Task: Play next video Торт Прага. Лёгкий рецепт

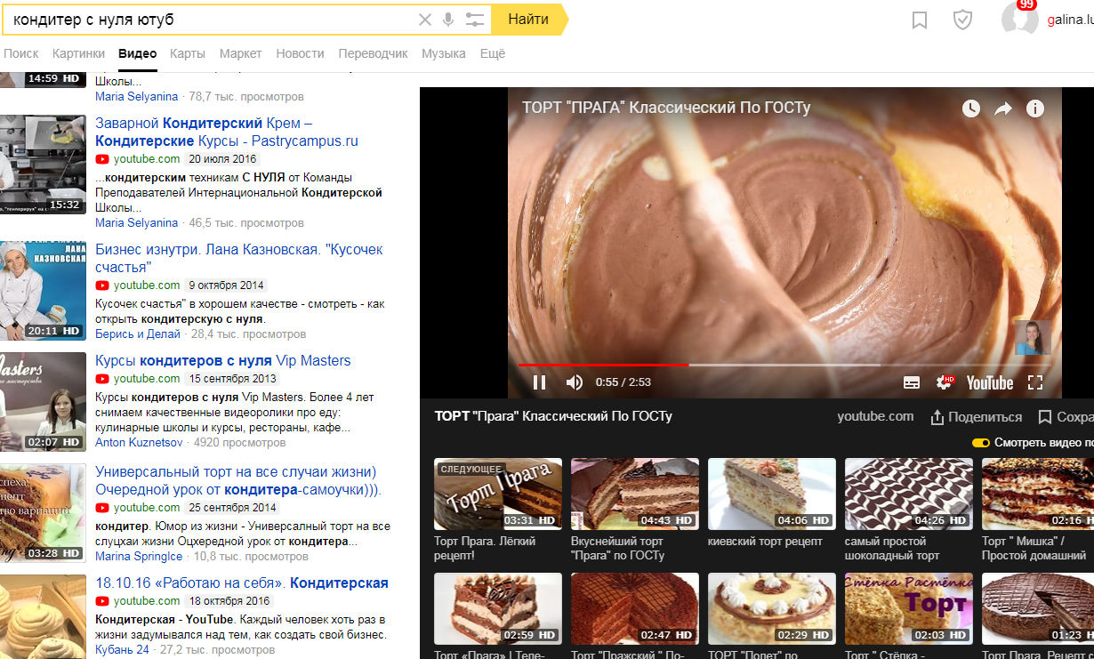Action: (x=498, y=494)
